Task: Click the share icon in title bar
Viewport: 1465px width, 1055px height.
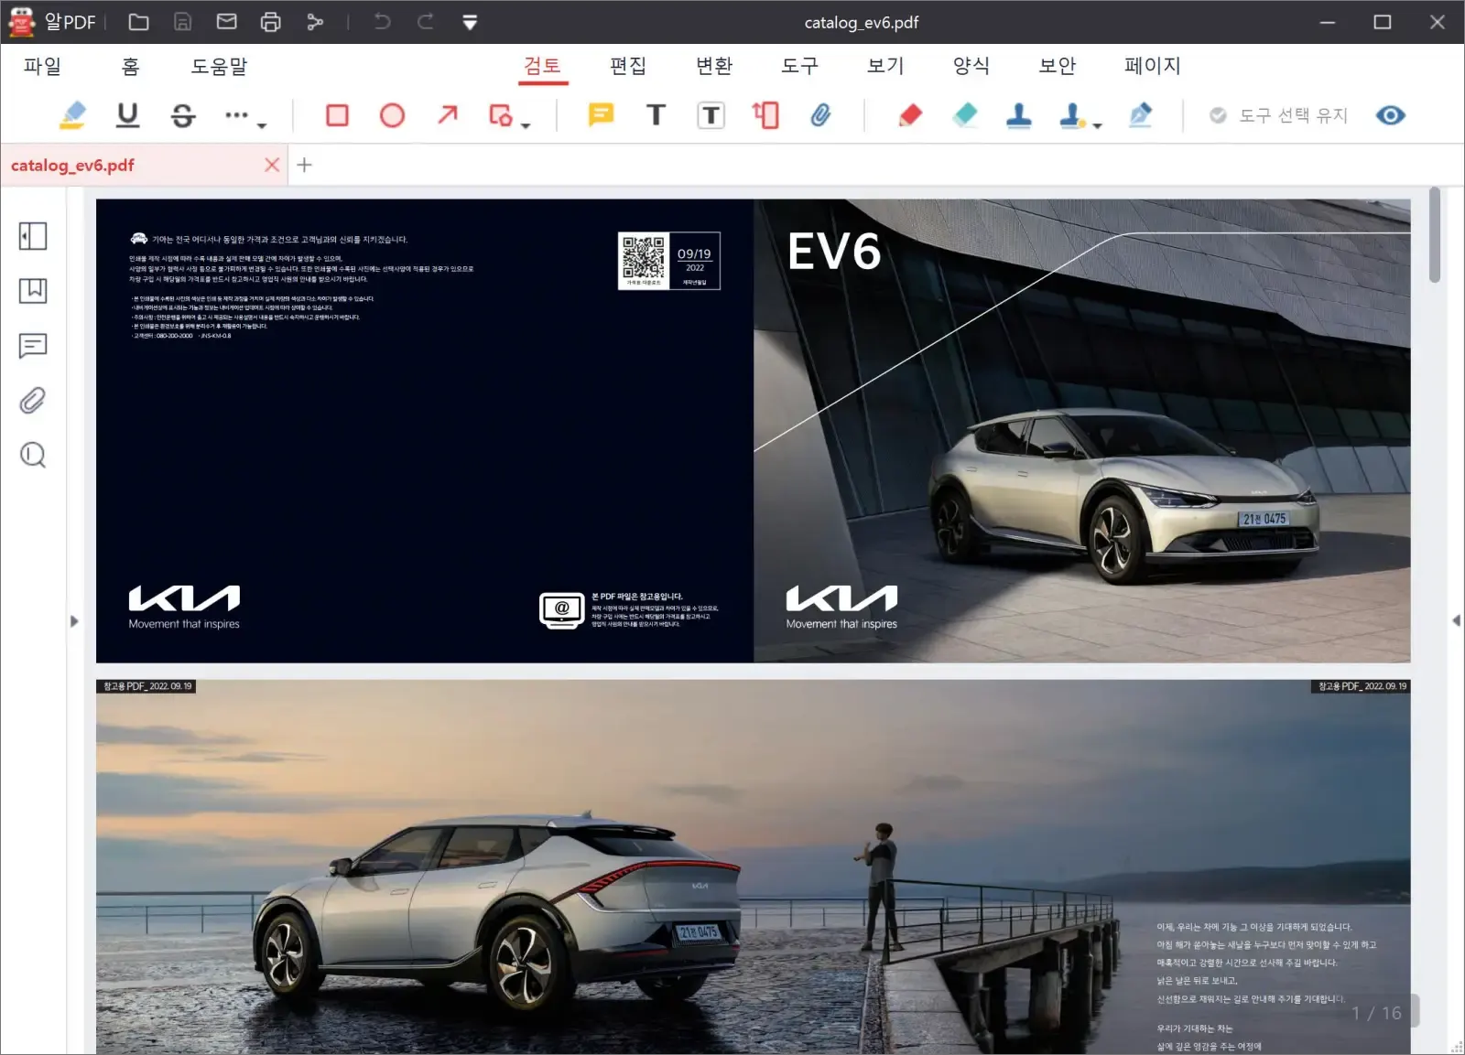Action: point(315,22)
